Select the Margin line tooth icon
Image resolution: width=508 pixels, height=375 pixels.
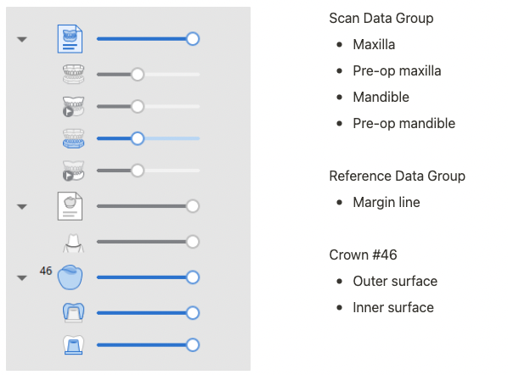74,243
